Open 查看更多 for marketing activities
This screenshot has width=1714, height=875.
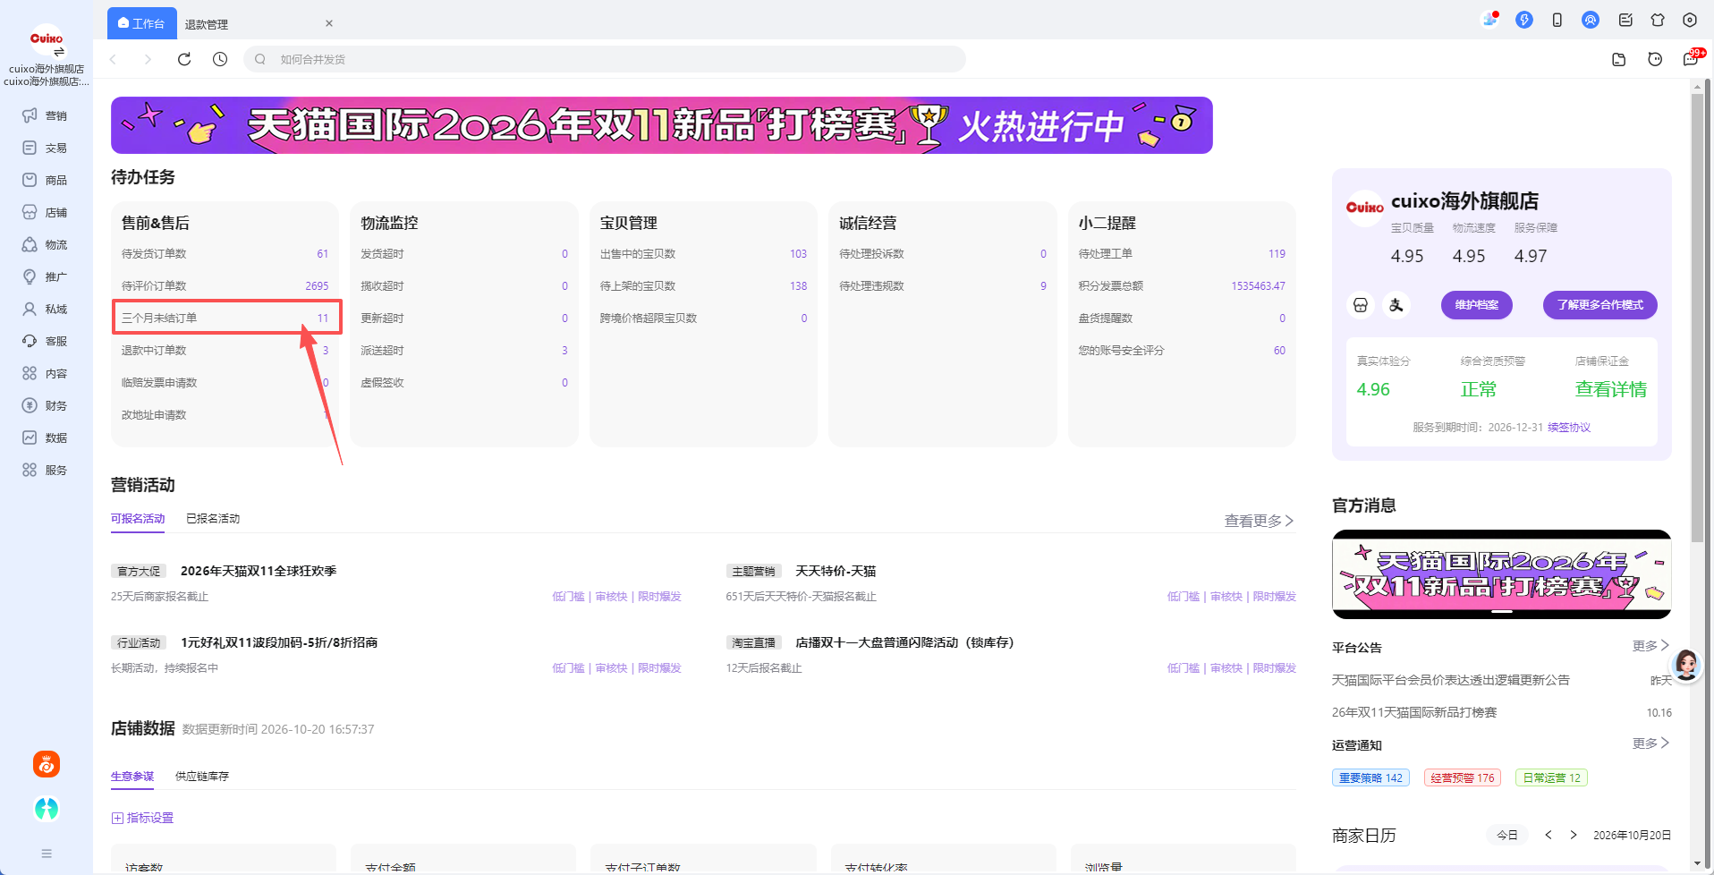point(1259,521)
